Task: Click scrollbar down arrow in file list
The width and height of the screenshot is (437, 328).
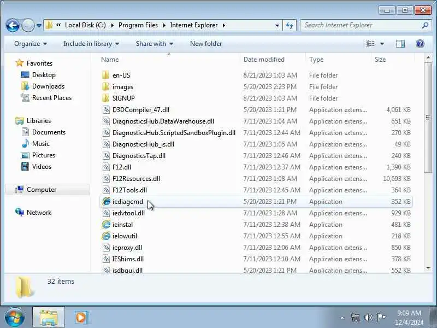Action: pyautogui.click(x=428, y=268)
